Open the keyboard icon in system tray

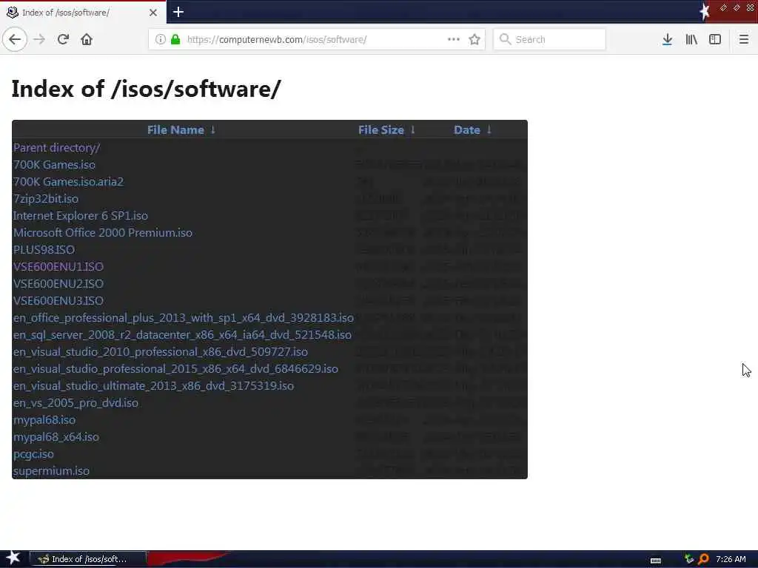(x=656, y=561)
